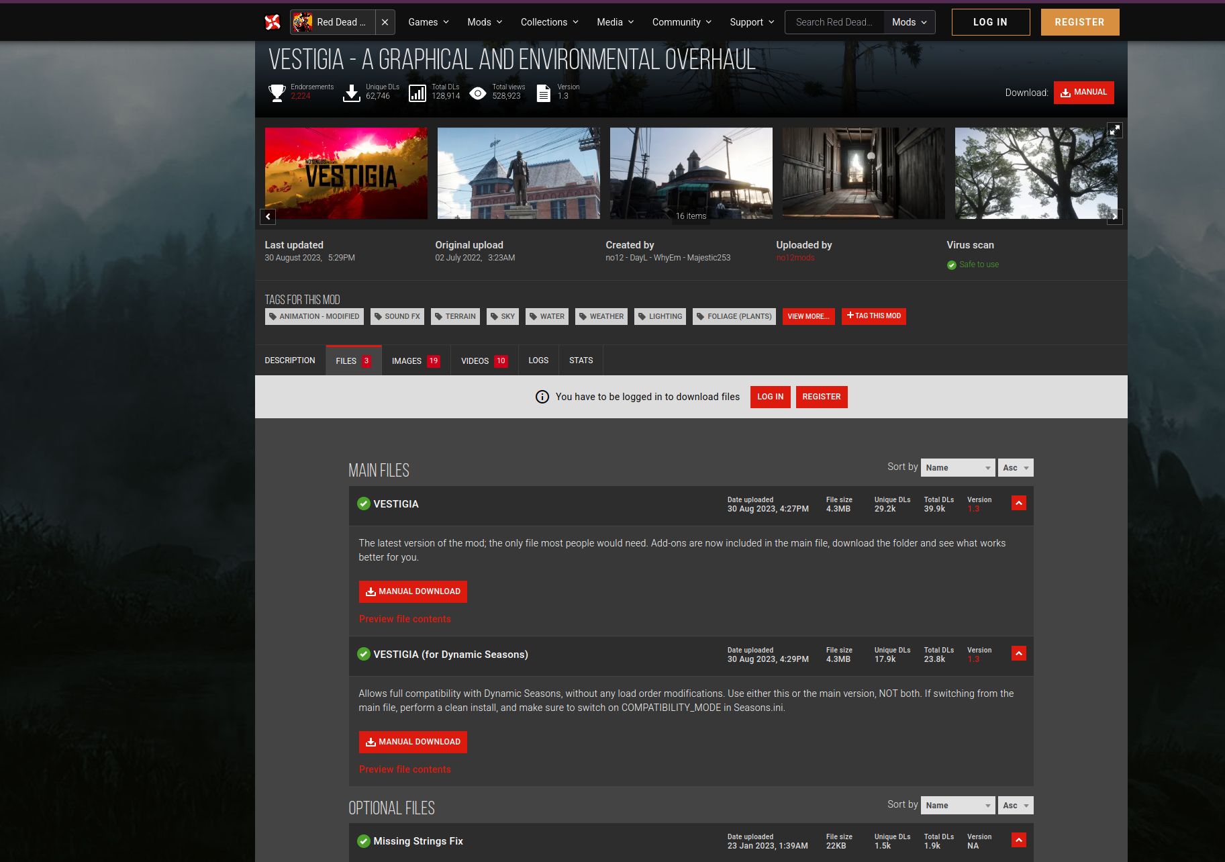The width and height of the screenshot is (1225, 862).
Task: Expand the gallery to fullscreen
Action: coord(1114,130)
